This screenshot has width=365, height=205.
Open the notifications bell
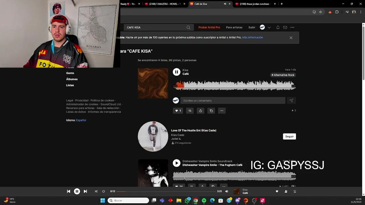pyautogui.click(x=278, y=27)
